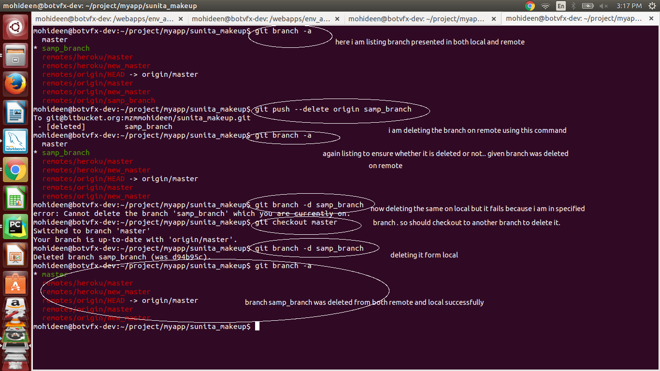Launch Firefox from the dock

pyautogui.click(x=16, y=84)
